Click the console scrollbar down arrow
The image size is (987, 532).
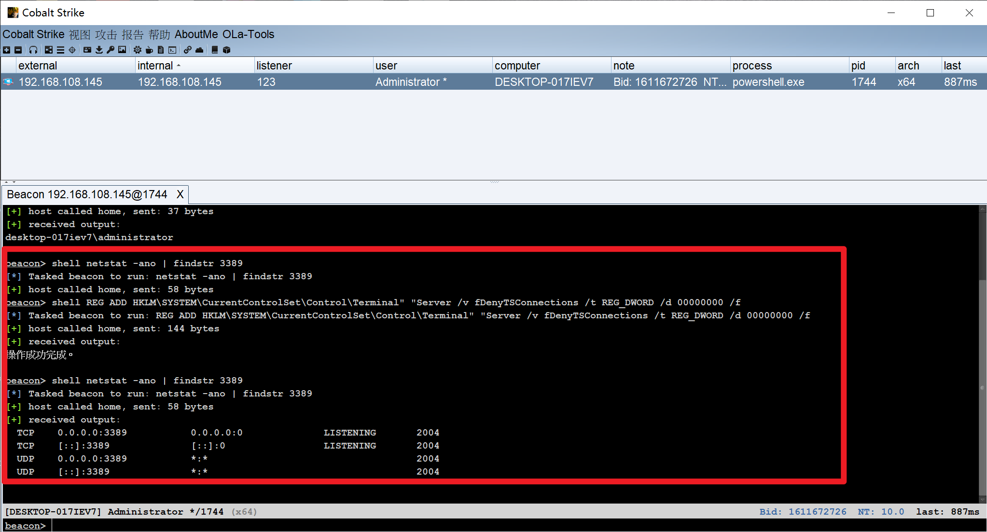click(982, 500)
